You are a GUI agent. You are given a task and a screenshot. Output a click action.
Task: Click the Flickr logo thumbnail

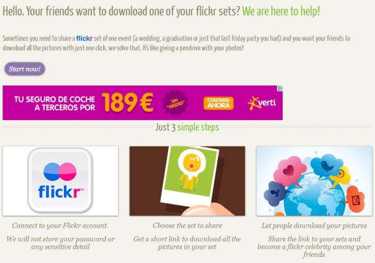pyautogui.click(x=60, y=181)
